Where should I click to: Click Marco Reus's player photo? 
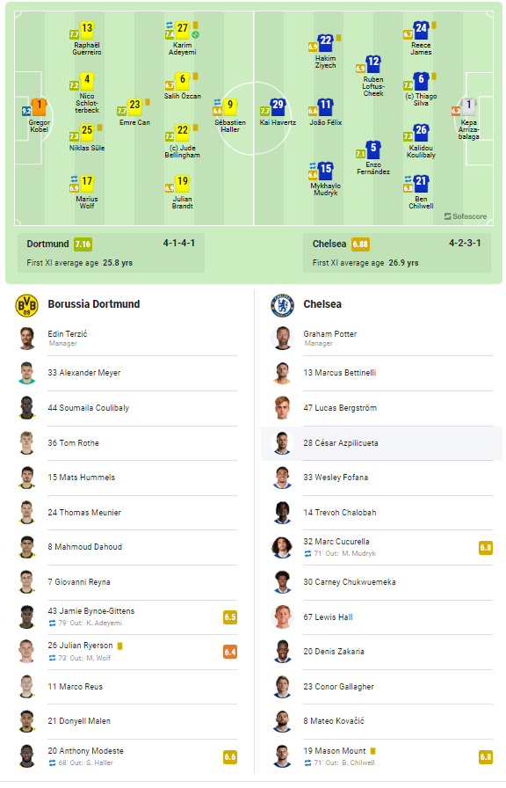[26, 687]
